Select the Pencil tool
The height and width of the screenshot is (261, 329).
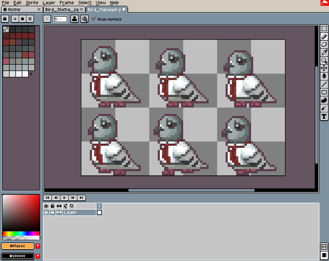[324, 37]
